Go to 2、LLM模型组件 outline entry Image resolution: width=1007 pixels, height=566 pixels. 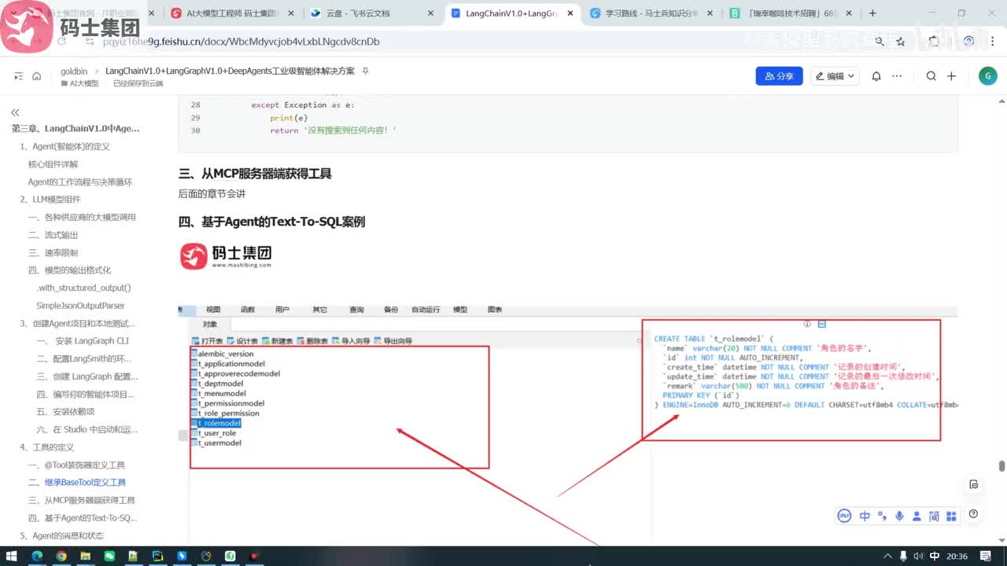(50, 200)
